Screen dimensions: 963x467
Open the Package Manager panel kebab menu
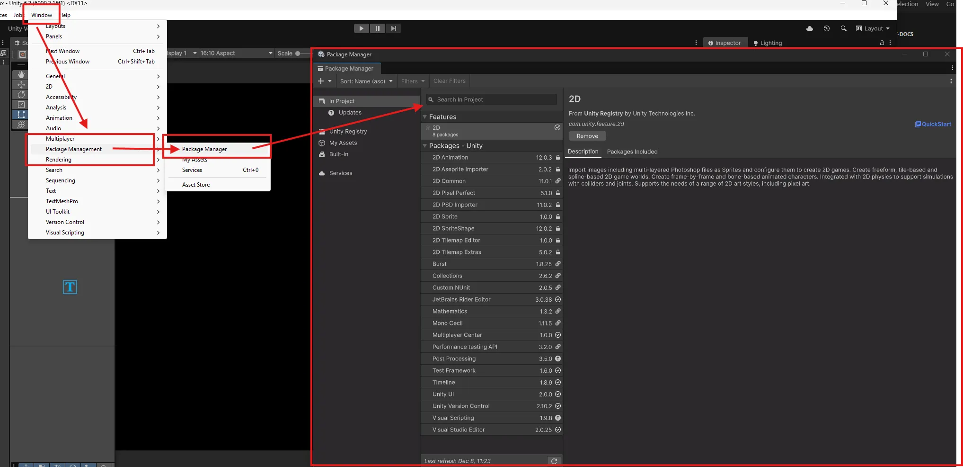(x=952, y=68)
